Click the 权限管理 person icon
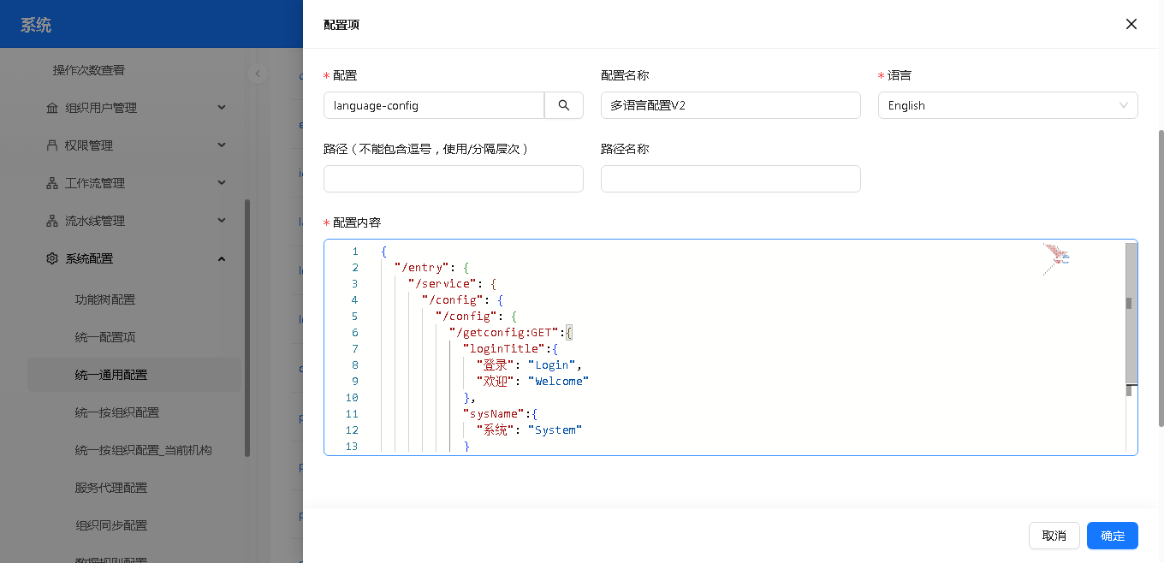The image size is (1164, 563). 52,145
